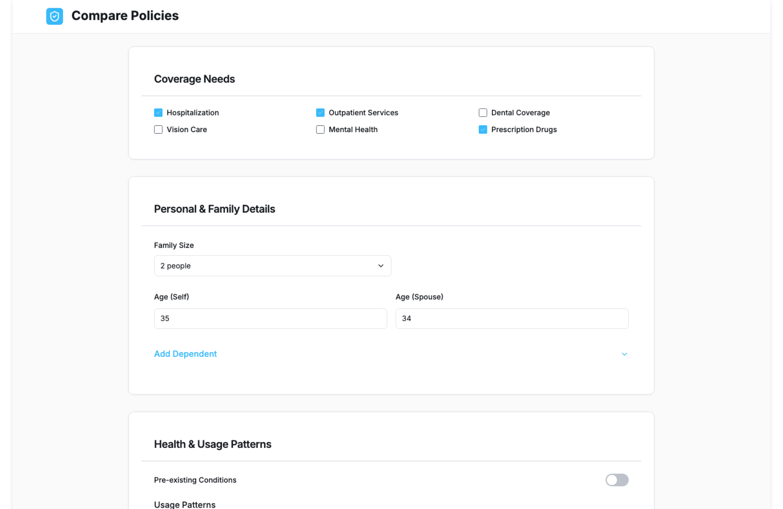Screen dimensions: 783x509
Task: Expand the Add Dependent chevron
Action: pos(624,354)
